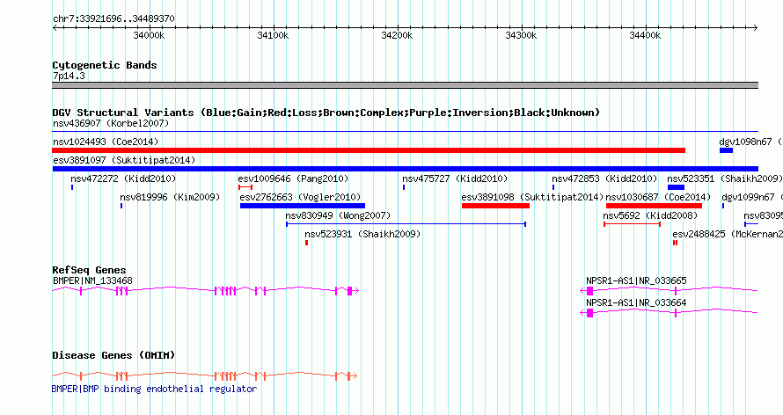Select the nsv523931 small red marker

tap(307, 243)
